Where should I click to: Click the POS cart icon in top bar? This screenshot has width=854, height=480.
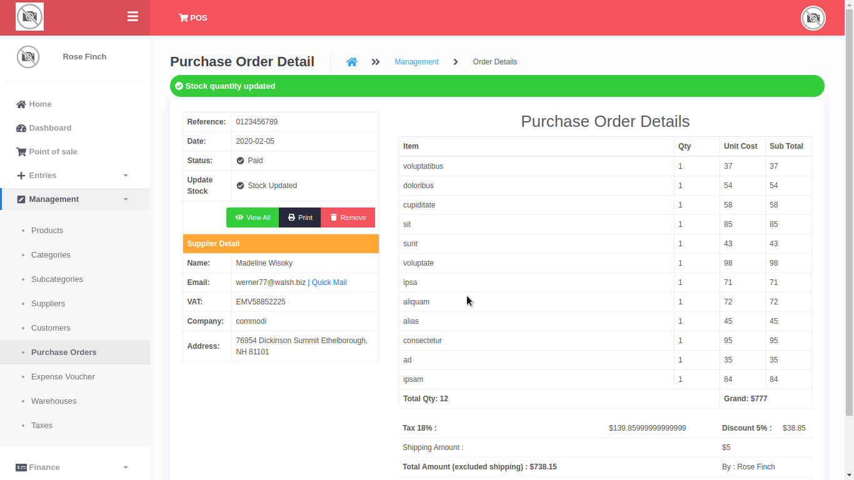pyautogui.click(x=183, y=17)
